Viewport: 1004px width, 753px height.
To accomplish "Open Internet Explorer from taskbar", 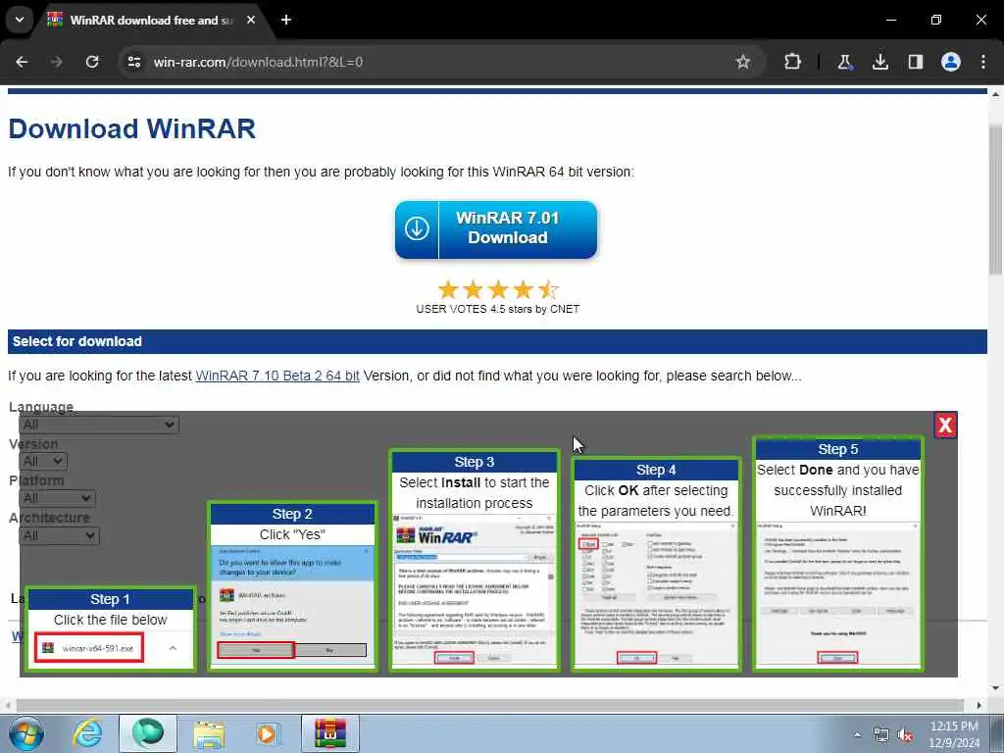I will [88, 733].
